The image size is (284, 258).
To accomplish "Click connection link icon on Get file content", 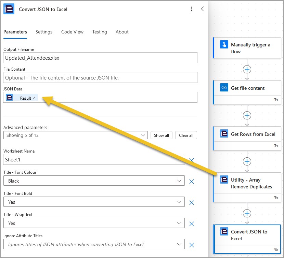I will (276, 100).
